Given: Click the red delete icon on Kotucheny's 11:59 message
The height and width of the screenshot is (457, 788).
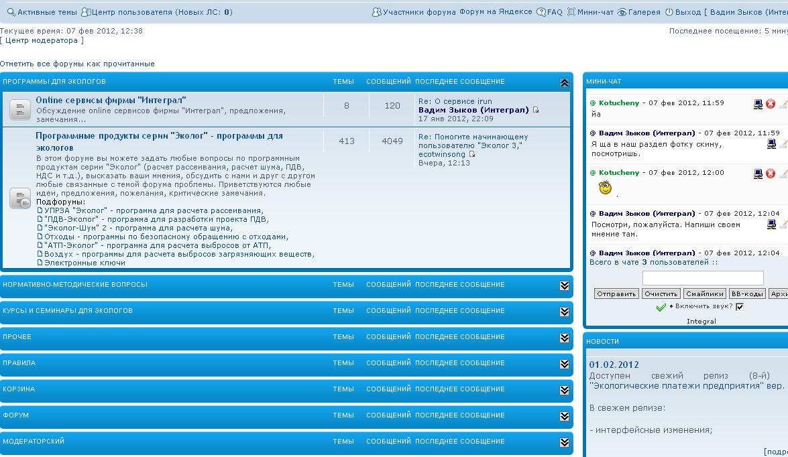Looking at the screenshot, I should (771, 104).
